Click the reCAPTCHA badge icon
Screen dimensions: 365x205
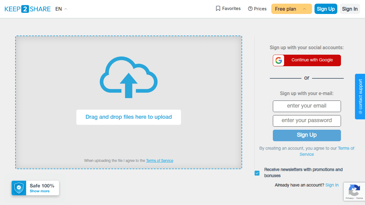pos(354,190)
